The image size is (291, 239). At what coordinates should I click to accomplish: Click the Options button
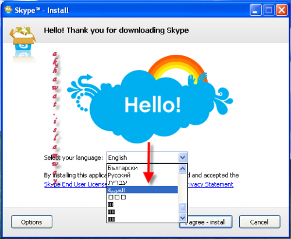tap(31, 222)
